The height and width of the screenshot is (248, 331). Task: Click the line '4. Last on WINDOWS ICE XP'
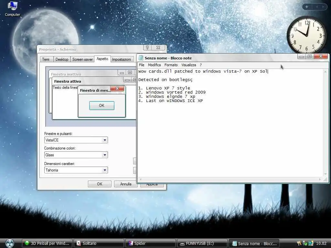coord(171,101)
